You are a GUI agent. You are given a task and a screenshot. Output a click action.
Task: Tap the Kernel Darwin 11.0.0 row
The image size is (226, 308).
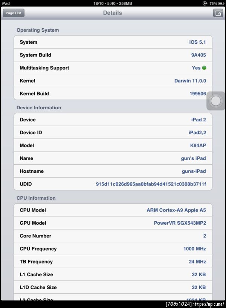coord(113,81)
